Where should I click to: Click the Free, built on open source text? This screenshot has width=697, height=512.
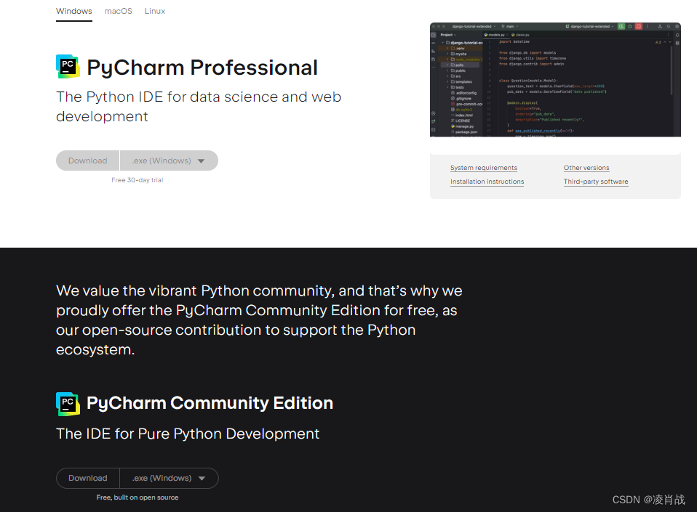[x=138, y=497]
